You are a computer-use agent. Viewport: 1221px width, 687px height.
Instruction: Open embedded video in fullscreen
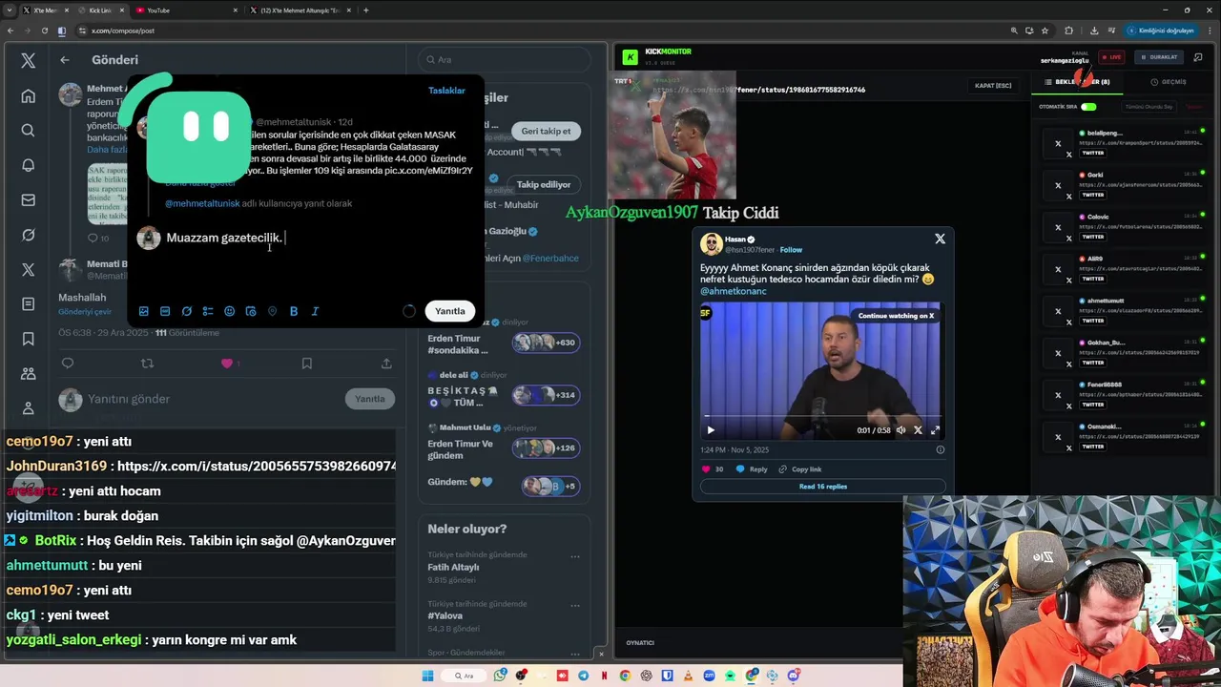click(x=935, y=430)
